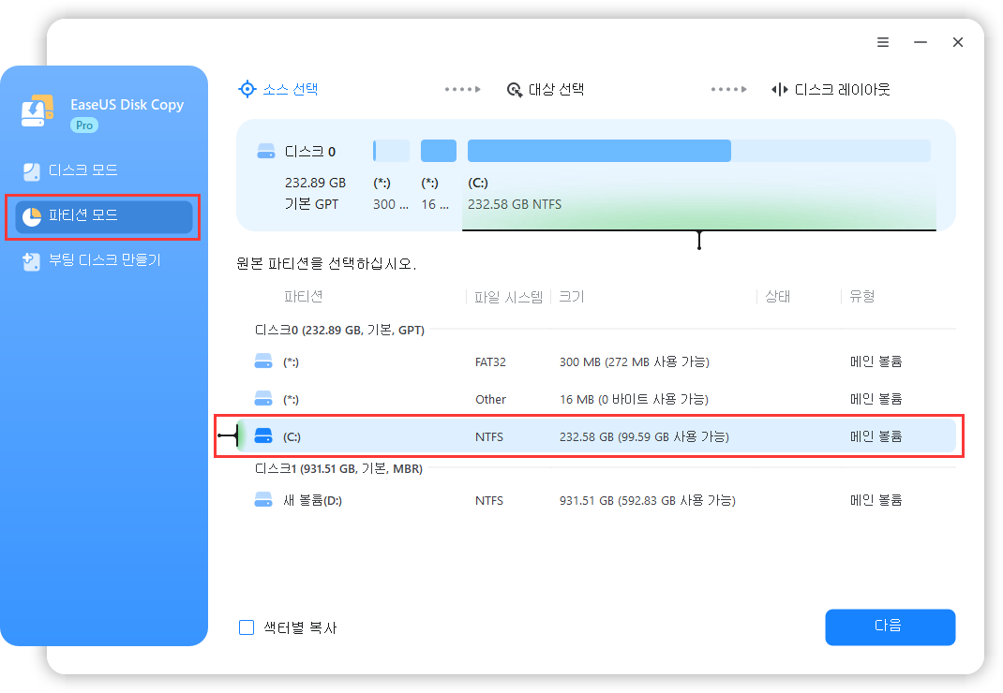Open the 대상 선택 step icon
Image resolution: width=1003 pixels, height=693 pixels.
(514, 89)
